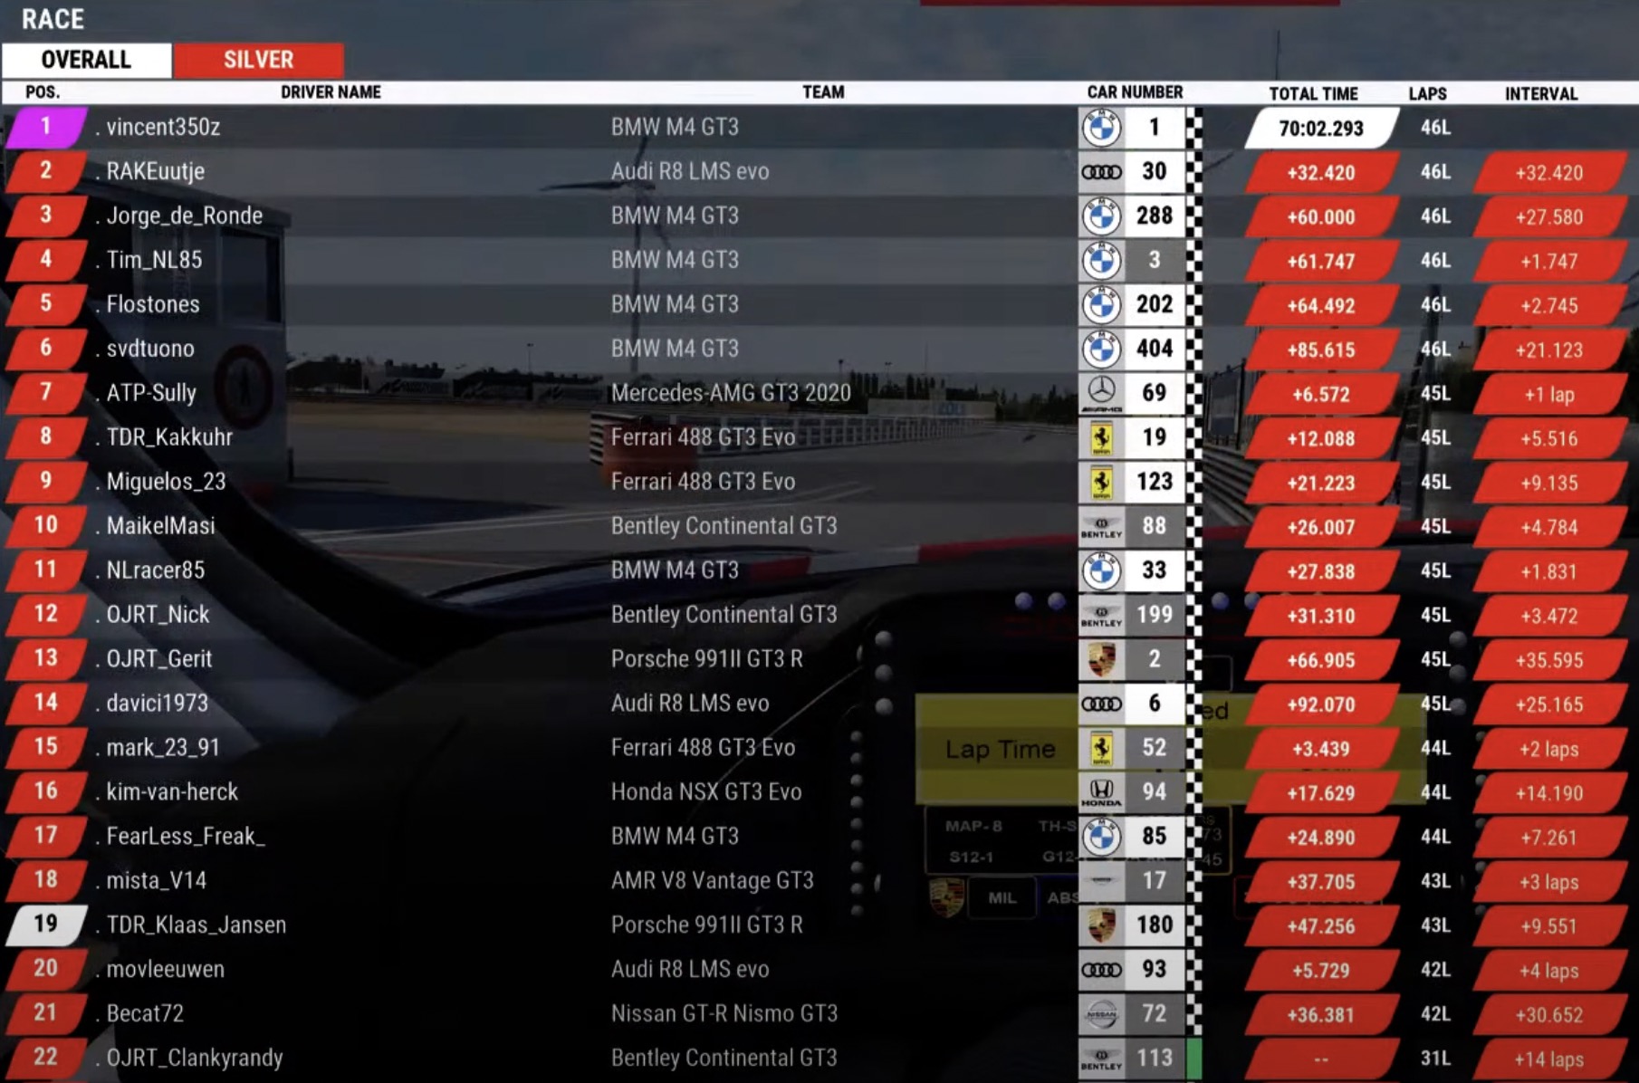Click the +14 laps interval badge
This screenshot has height=1083, width=1639.
pyautogui.click(x=1549, y=1060)
